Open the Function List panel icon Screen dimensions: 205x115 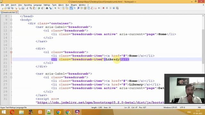92,8
